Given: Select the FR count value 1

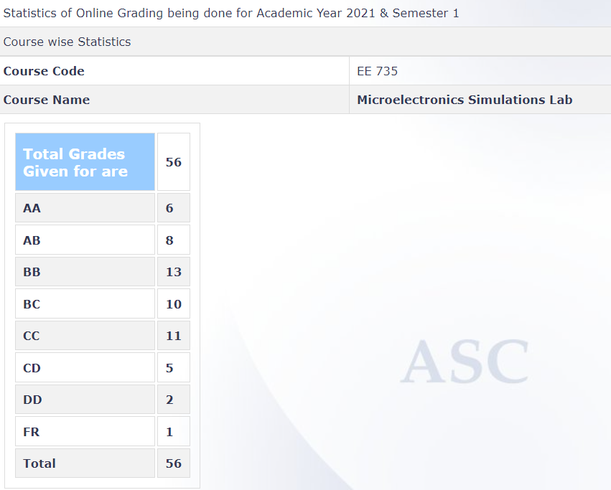Looking at the screenshot, I should [x=173, y=432].
